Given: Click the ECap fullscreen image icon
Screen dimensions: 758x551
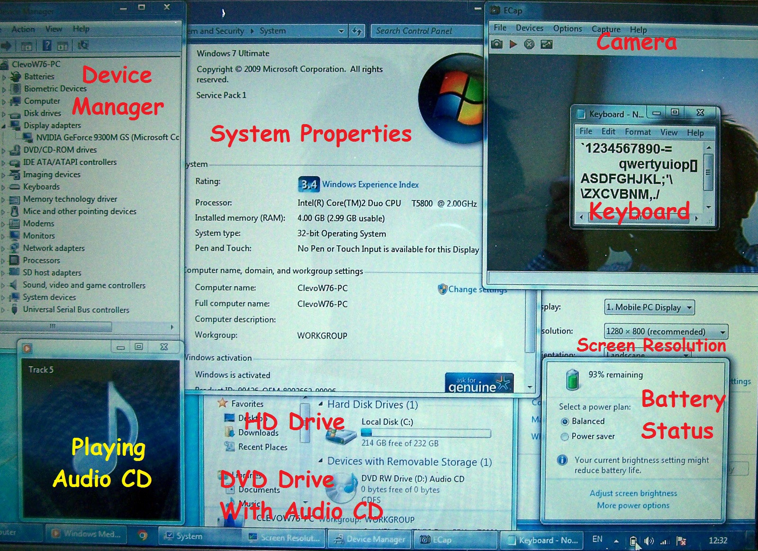Looking at the screenshot, I should pyautogui.click(x=546, y=44).
